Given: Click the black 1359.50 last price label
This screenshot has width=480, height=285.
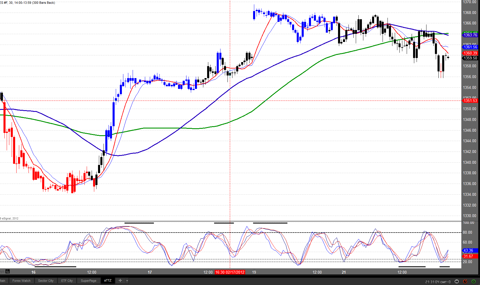Looking at the screenshot, I should click(x=470, y=58).
